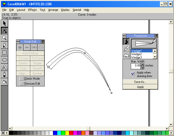Screen dimensions: 174x136
Task: Open the Layout menu
Action: pos(21,10)
